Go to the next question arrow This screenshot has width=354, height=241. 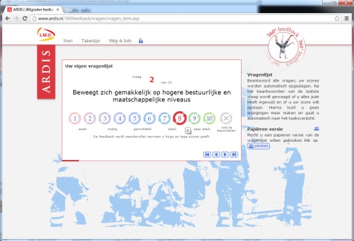(x=225, y=155)
